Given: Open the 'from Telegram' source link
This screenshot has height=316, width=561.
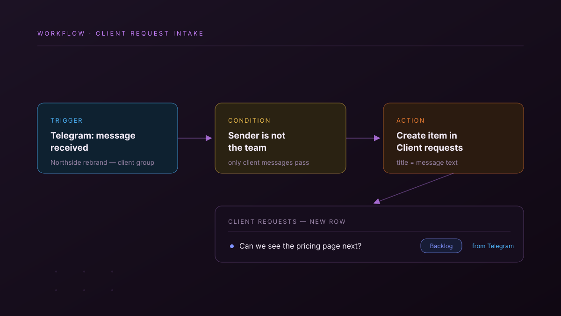Looking at the screenshot, I should click(x=493, y=246).
